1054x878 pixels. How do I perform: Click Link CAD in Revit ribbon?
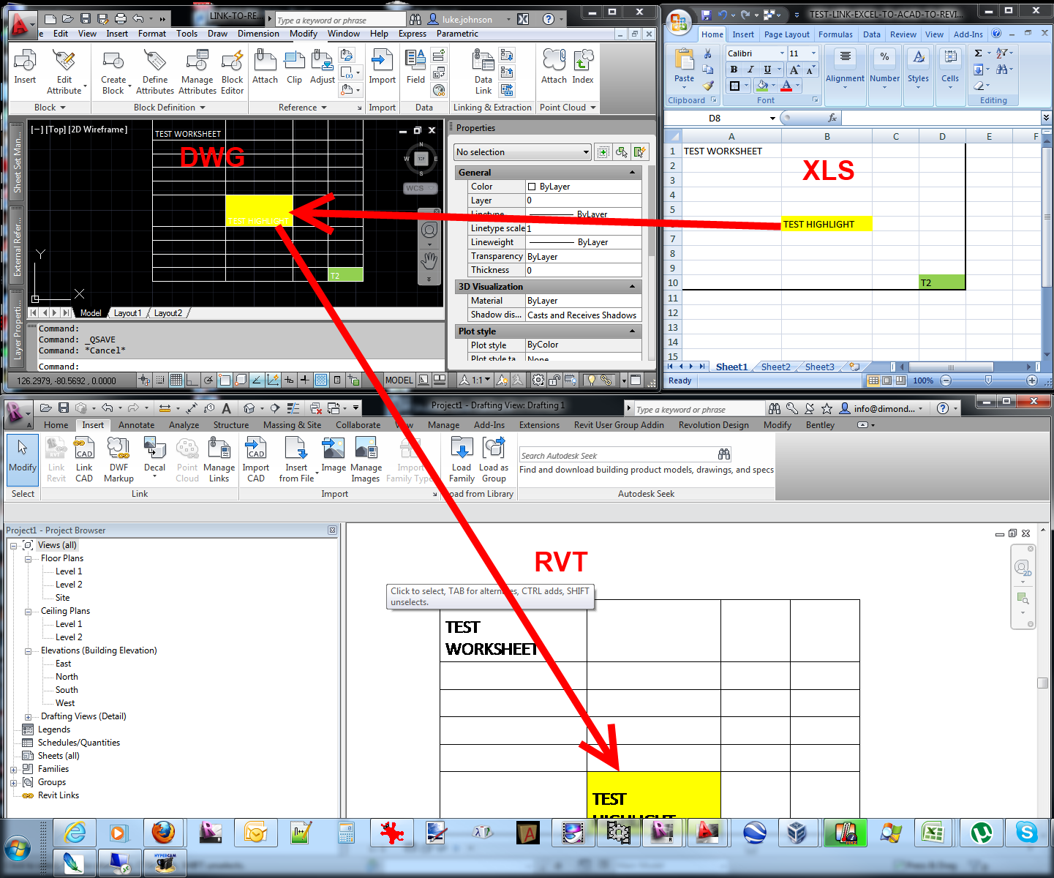coord(84,459)
